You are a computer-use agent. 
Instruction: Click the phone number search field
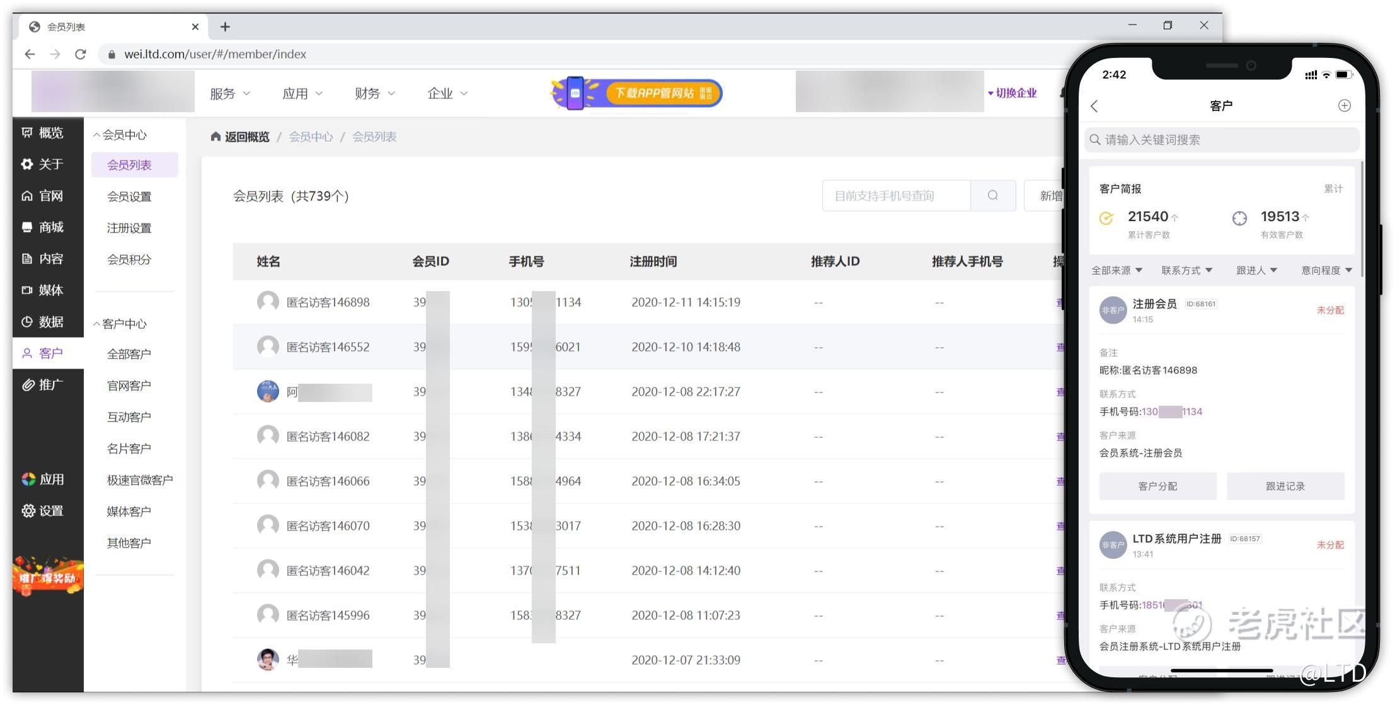click(895, 195)
